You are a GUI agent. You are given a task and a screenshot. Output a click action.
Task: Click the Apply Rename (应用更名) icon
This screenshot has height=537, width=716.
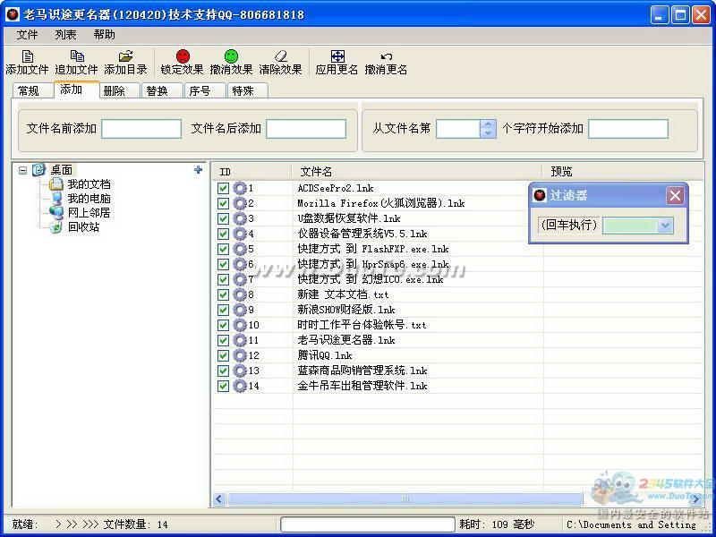337,56
